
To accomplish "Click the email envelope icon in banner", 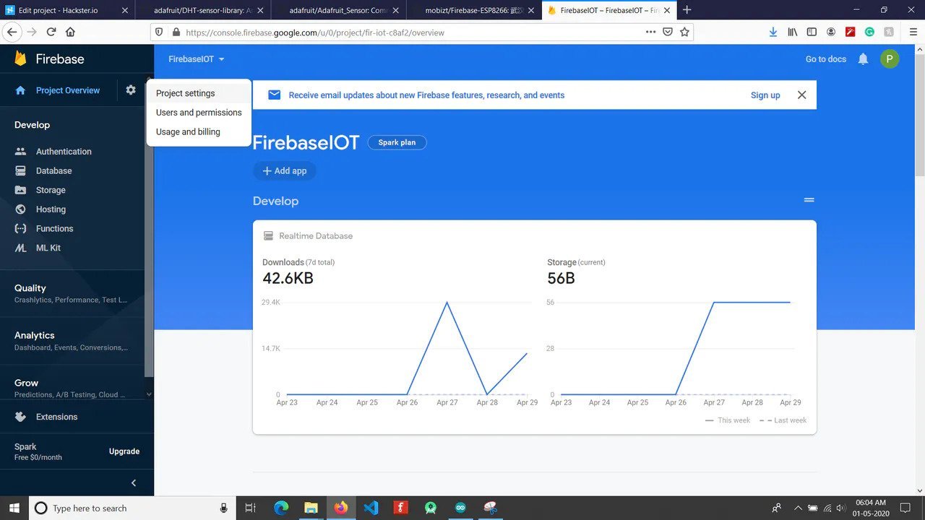I will point(274,95).
